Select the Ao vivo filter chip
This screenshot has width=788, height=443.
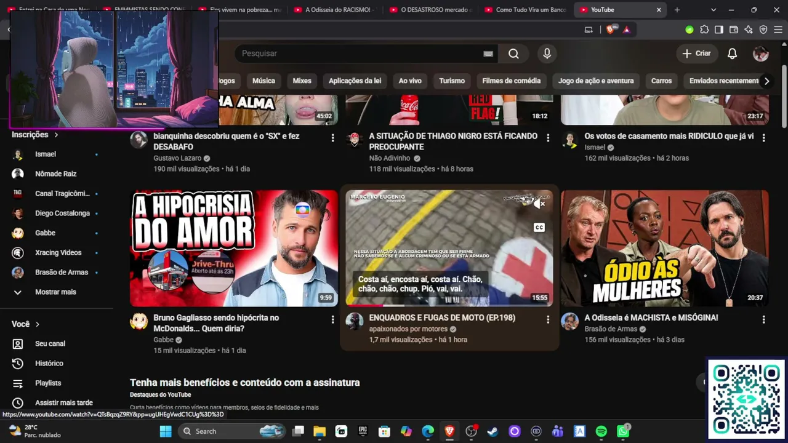(x=410, y=81)
